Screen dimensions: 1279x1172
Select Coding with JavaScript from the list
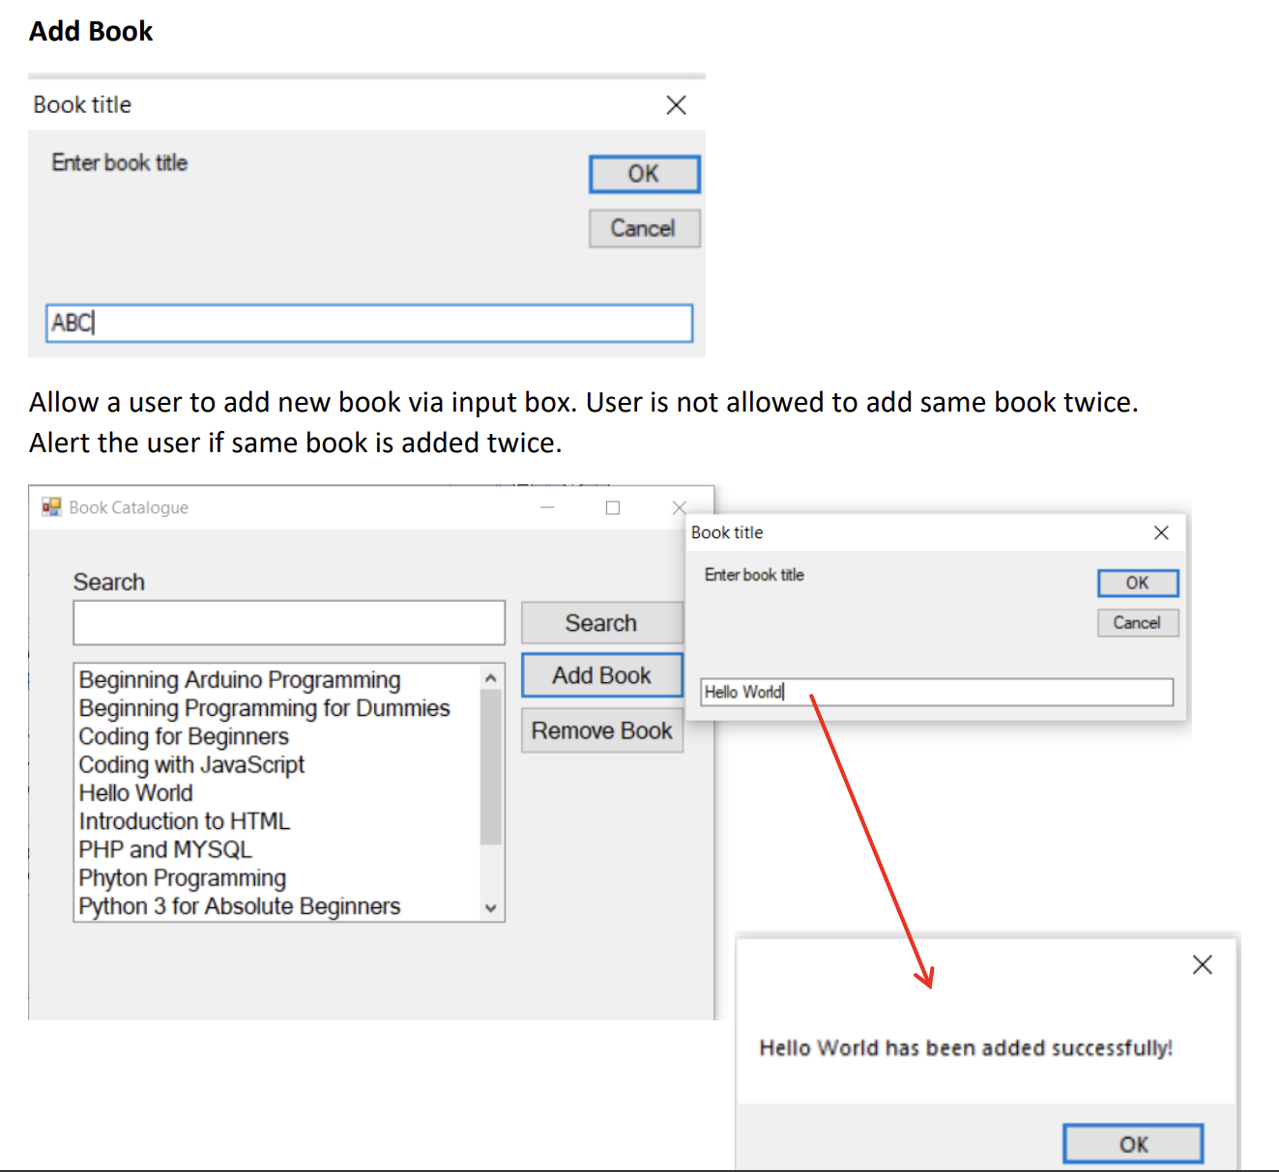(190, 764)
